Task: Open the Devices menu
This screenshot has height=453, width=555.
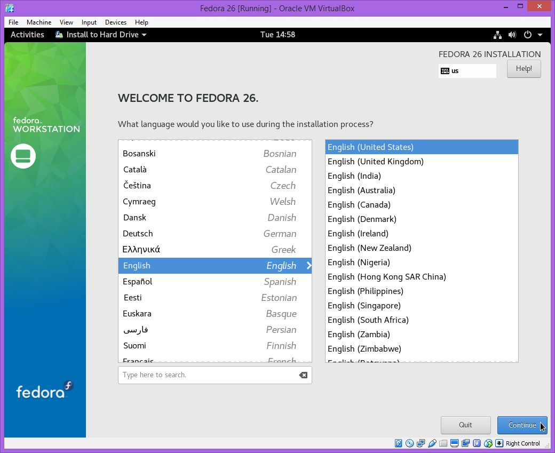Action: [116, 22]
